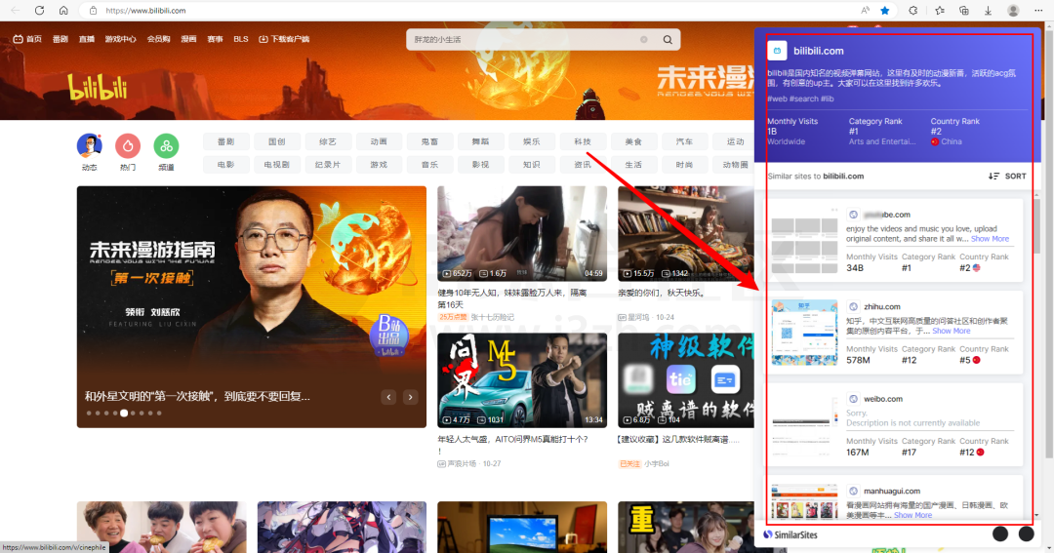Select the 纪录片 category button
The height and width of the screenshot is (553, 1054).
pyautogui.click(x=327, y=165)
